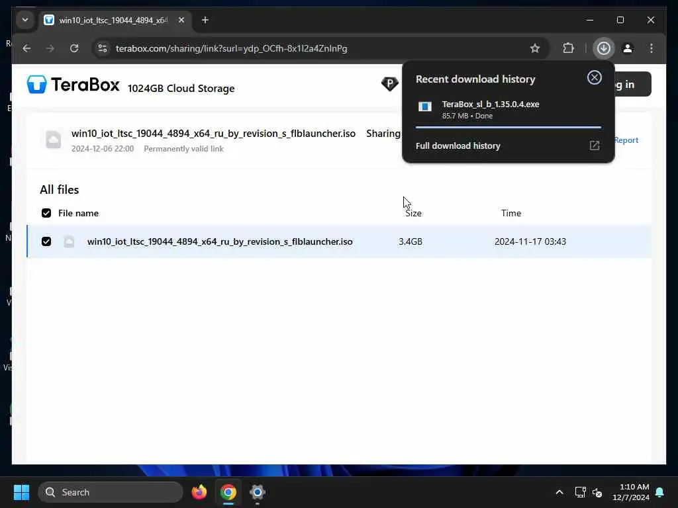Open Chrome's three-dot menu
The width and height of the screenshot is (678, 508).
tap(652, 48)
